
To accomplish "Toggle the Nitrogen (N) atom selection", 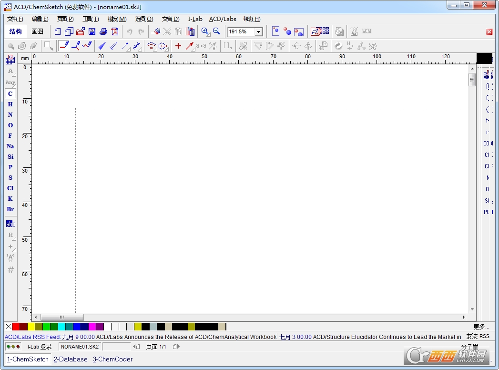I will pyautogui.click(x=10, y=115).
